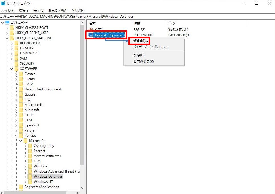Choose 削除(D) from context menu
The width and height of the screenshot is (275, 194).
tap(139, 55)
